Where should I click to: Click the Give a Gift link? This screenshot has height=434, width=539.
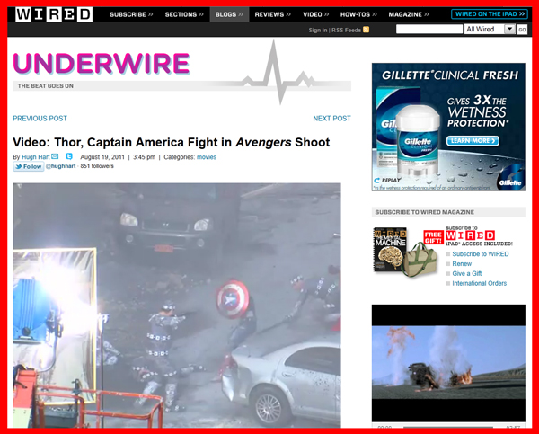click(x=467, y=273)
